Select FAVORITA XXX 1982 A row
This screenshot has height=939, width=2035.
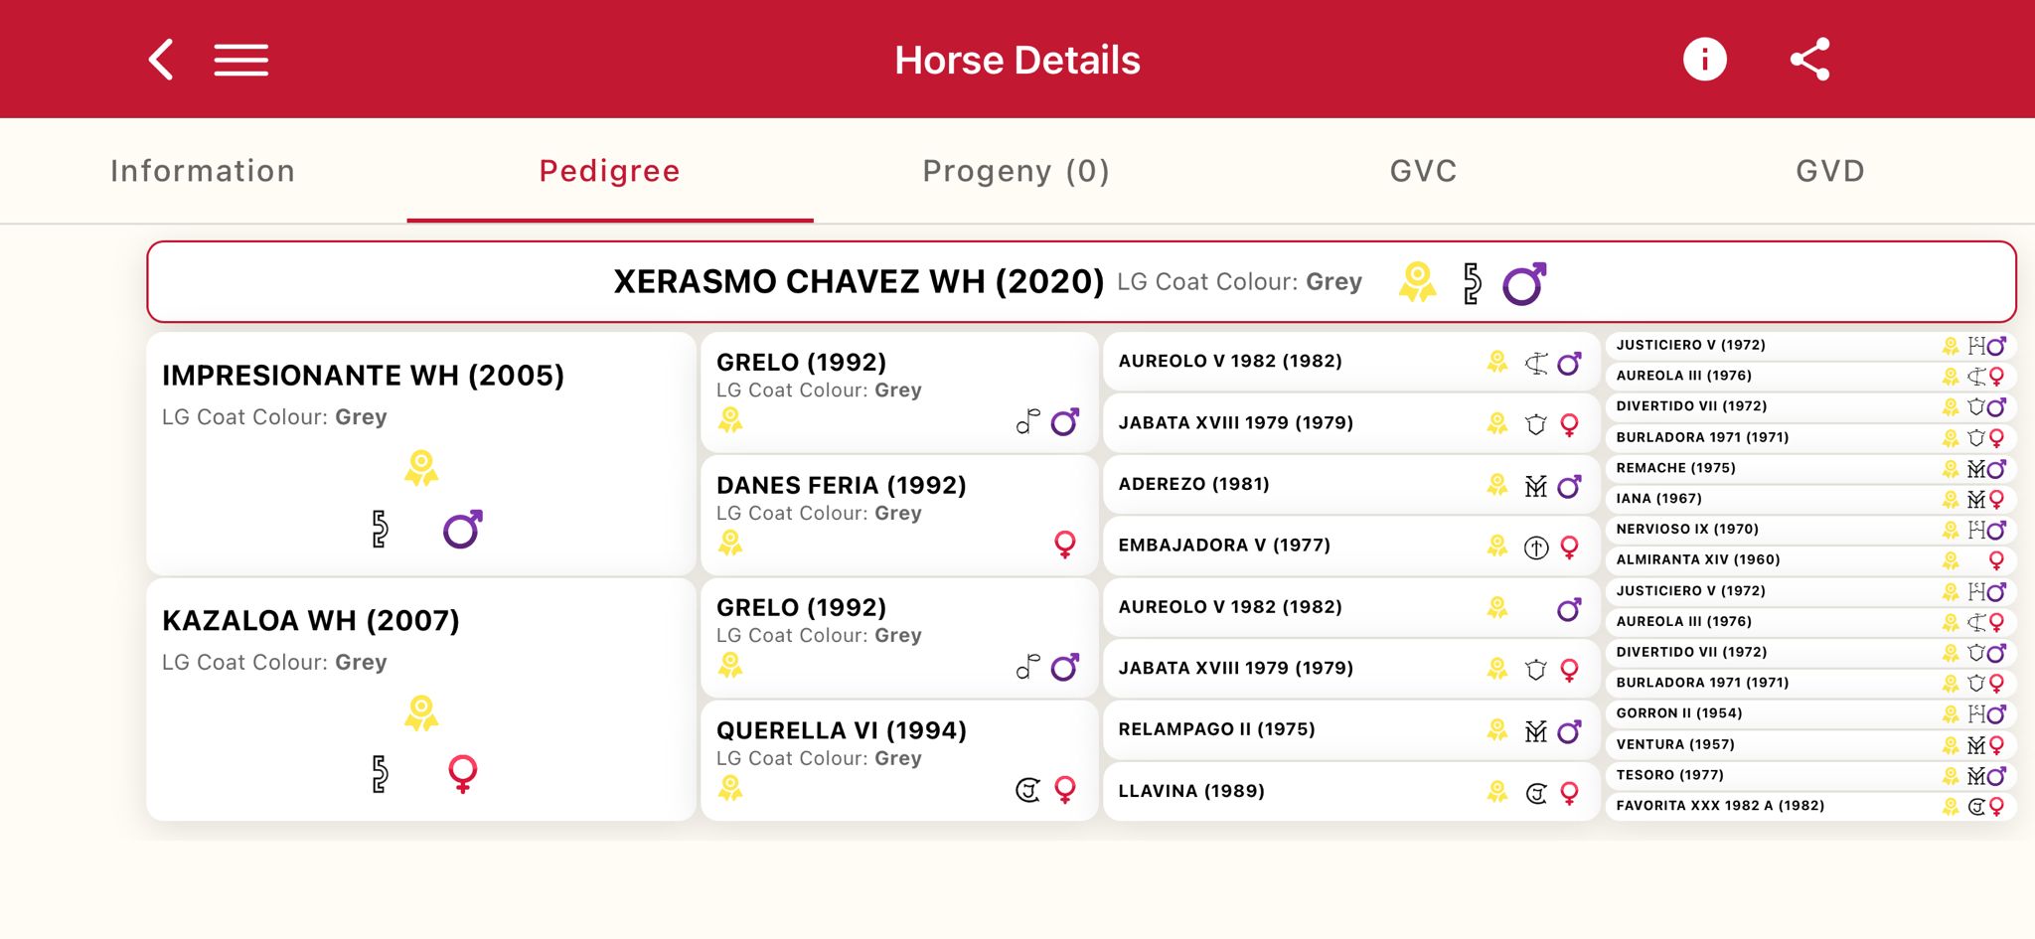click(x=1720, y=806)
